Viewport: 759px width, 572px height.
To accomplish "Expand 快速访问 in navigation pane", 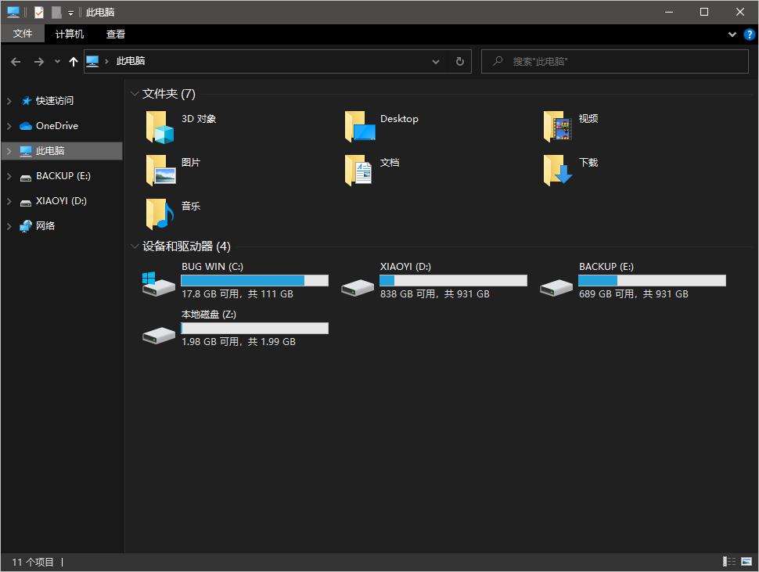I will (x=9, y=101).
